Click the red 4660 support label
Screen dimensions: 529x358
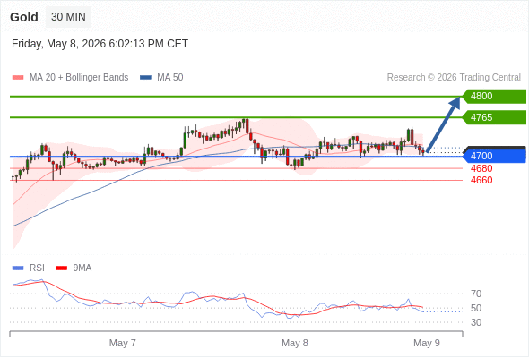pyautogui.click(x=481, y=180)
